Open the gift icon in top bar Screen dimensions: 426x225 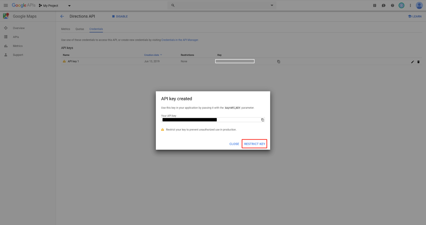(x=375, y=5)
